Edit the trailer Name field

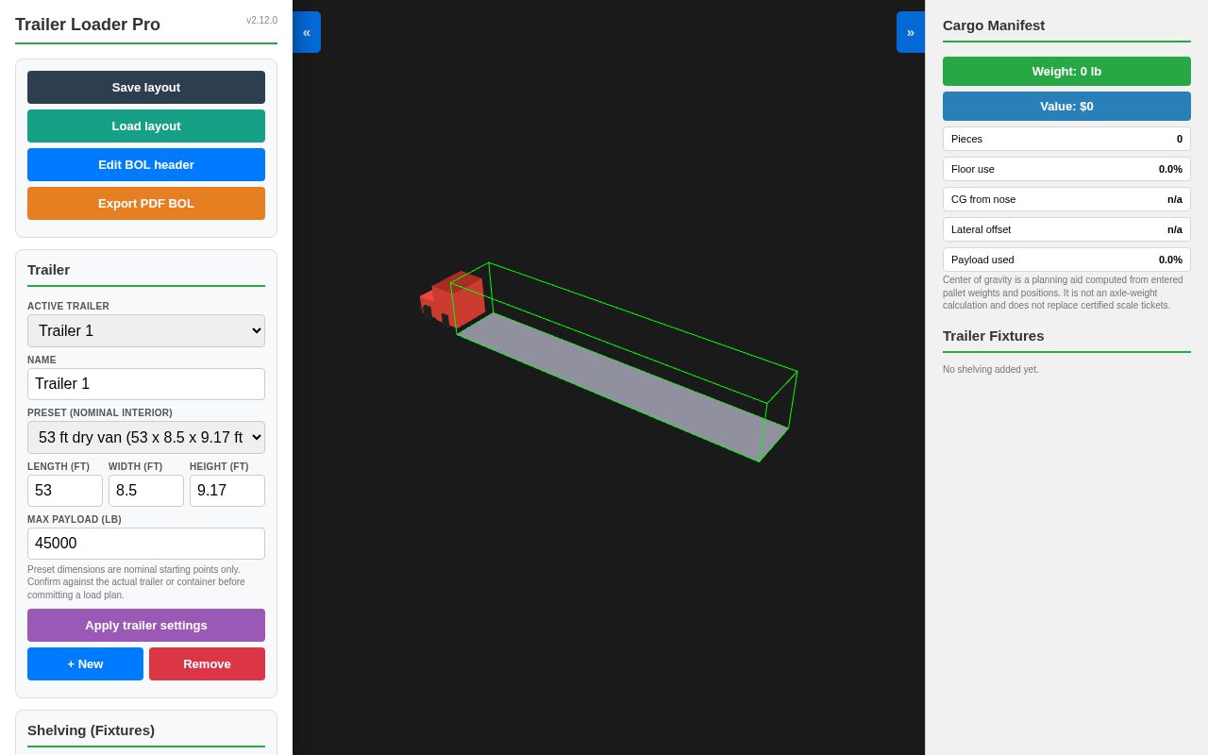(146, 384)
